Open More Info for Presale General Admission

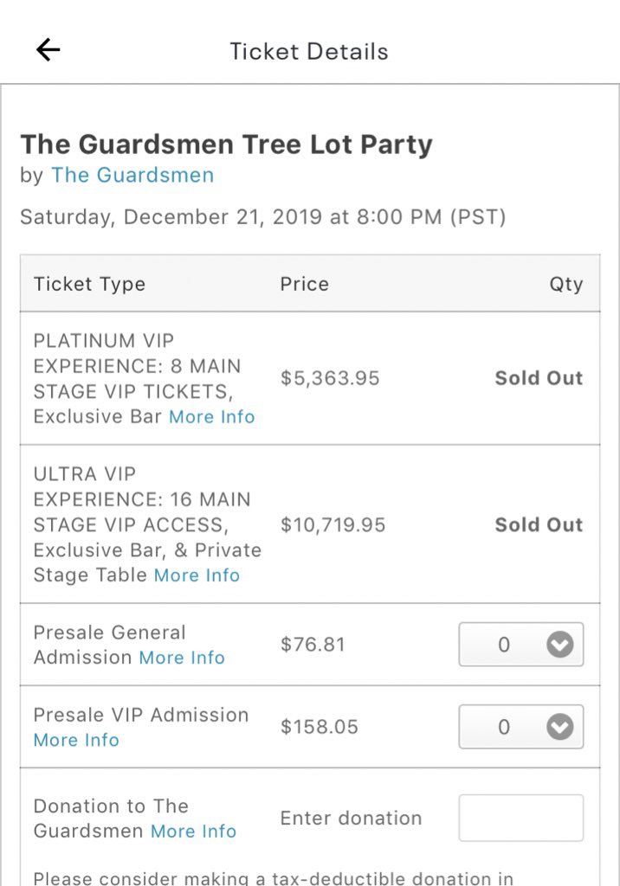click(x=182, y=658)
